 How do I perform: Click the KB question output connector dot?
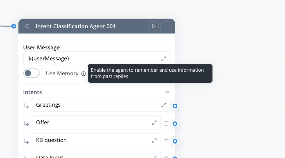click(x=175, y=141)
